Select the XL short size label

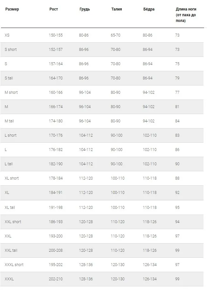12,178
